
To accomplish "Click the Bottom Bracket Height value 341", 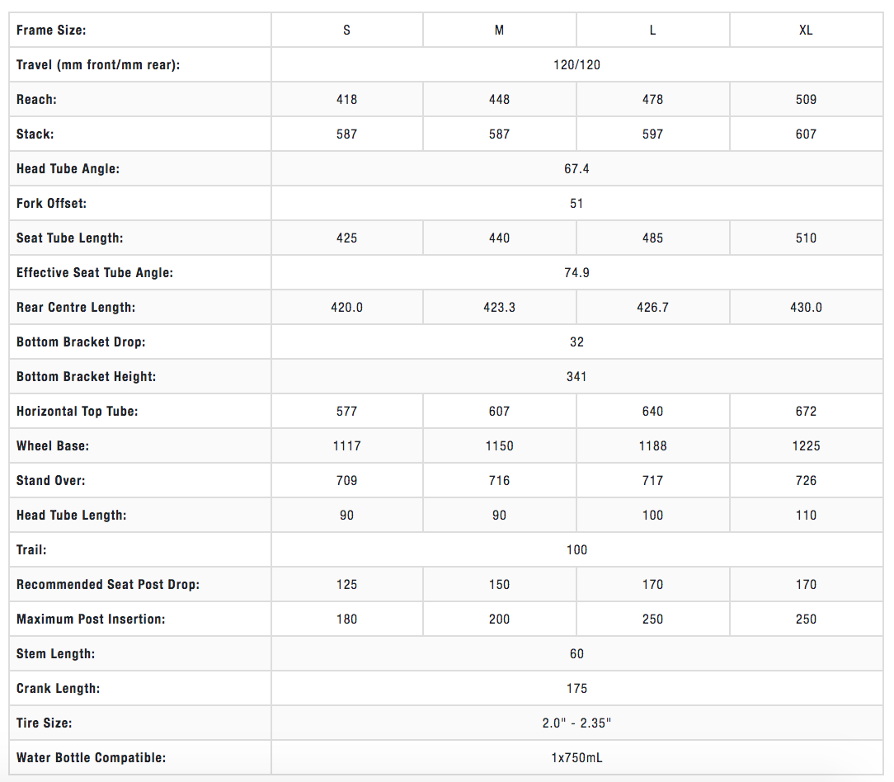I will (x=576, y=377).
